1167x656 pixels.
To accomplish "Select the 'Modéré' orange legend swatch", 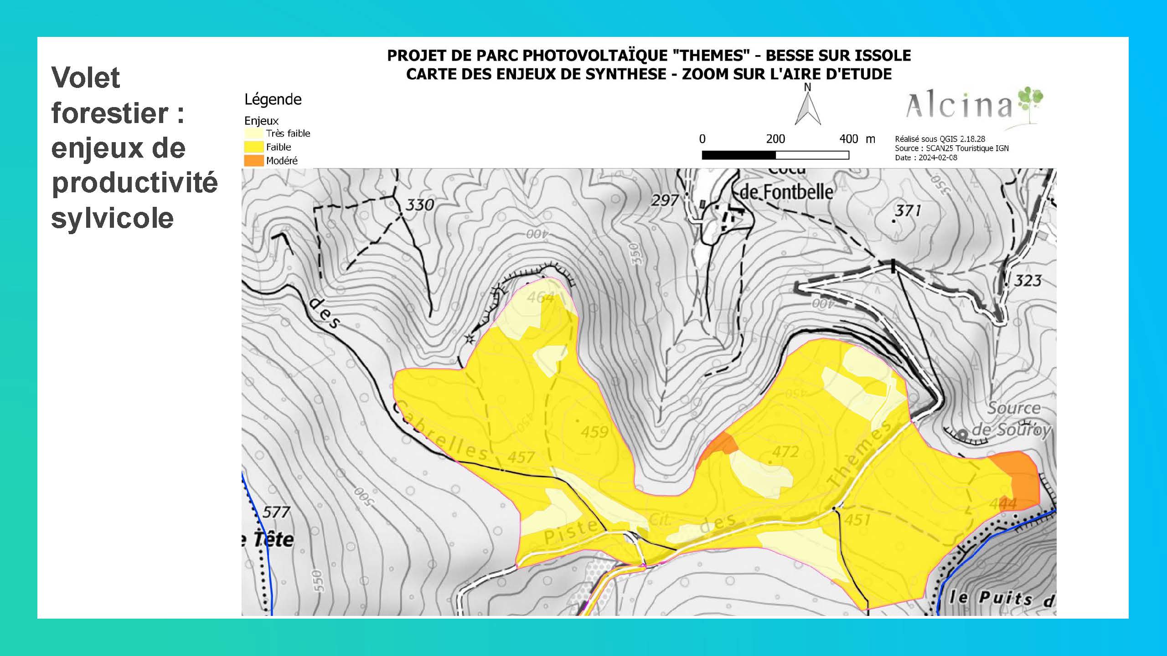I will [x=254, y=160].
